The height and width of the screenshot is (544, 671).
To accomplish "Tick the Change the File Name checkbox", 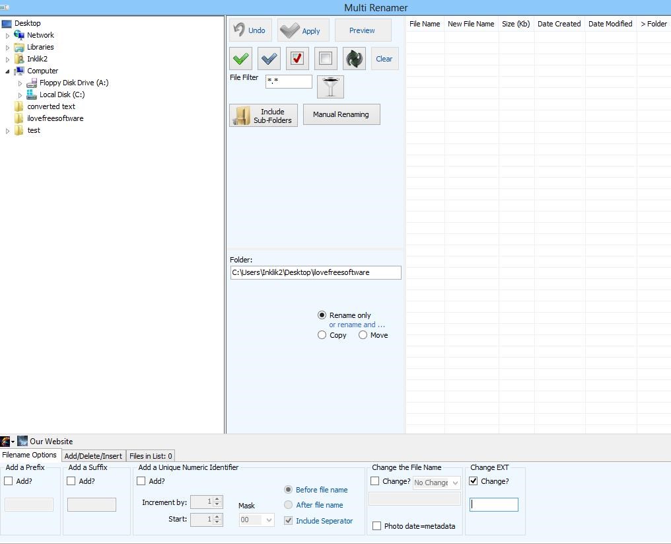I will (374, 481).
